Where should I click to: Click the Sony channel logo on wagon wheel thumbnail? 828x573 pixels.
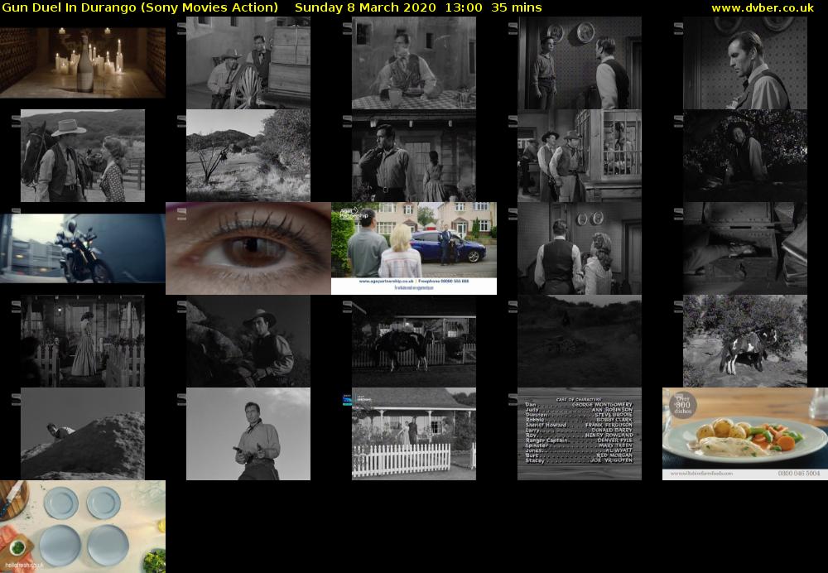tap(181, 28)
